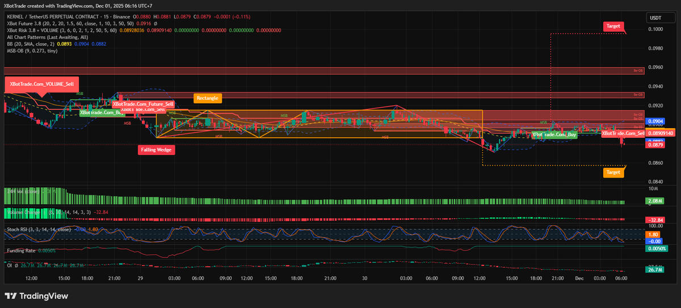Click the red -32.84 axis tag

point(655,220)
